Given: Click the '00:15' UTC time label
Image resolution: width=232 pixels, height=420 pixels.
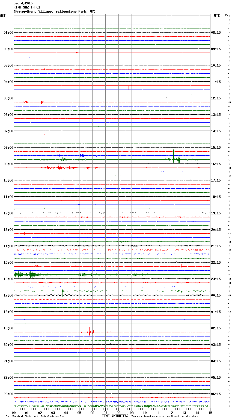Looking at the screenshot, I should [216, 295].
